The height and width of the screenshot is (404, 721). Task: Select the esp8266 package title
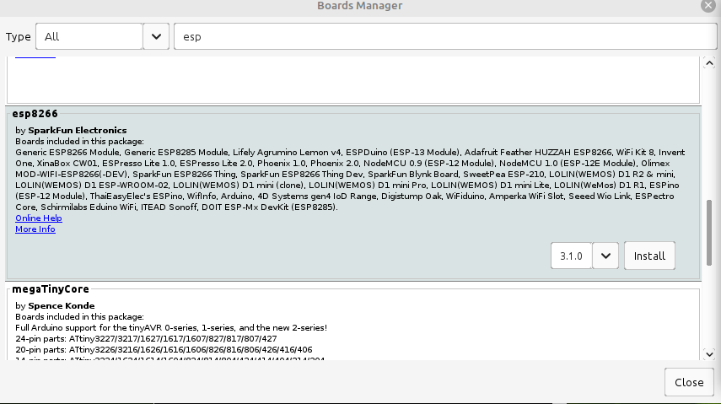click(35, 114)
